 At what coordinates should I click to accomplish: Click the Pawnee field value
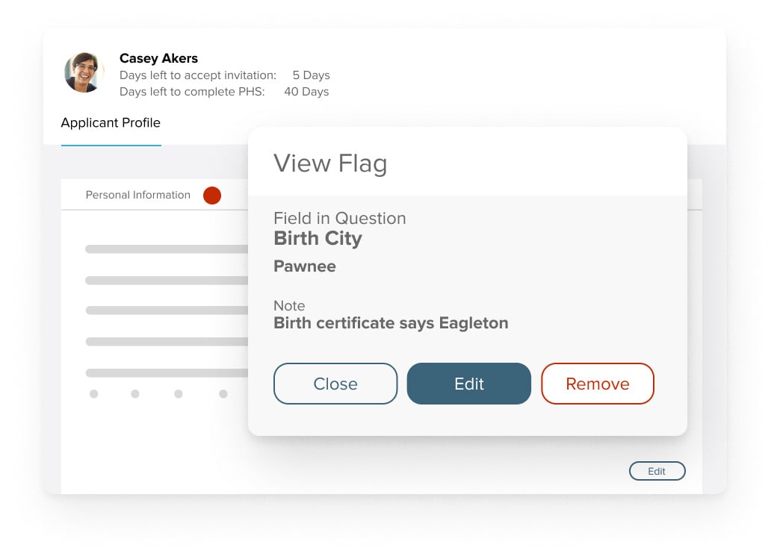(304, 266)
